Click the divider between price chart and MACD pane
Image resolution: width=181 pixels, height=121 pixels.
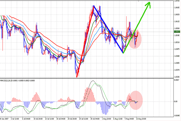point(87,78)
